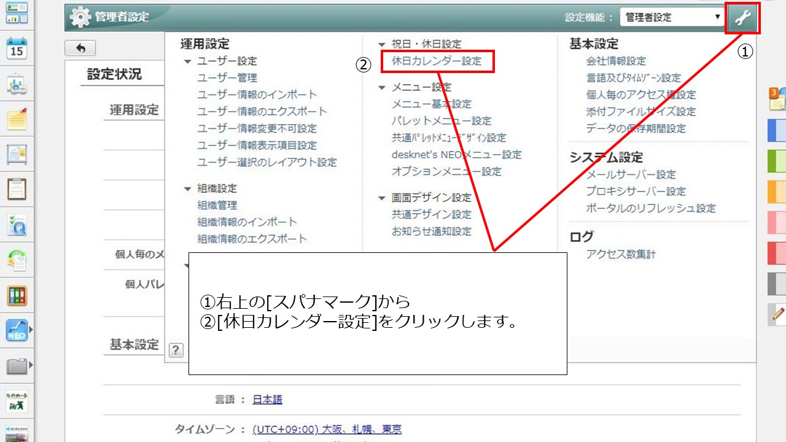Screen dimensions: 786x442
Task: Open ユーザー情報表示項目設定
Action: pyautogui.click(x=257, y=145)
